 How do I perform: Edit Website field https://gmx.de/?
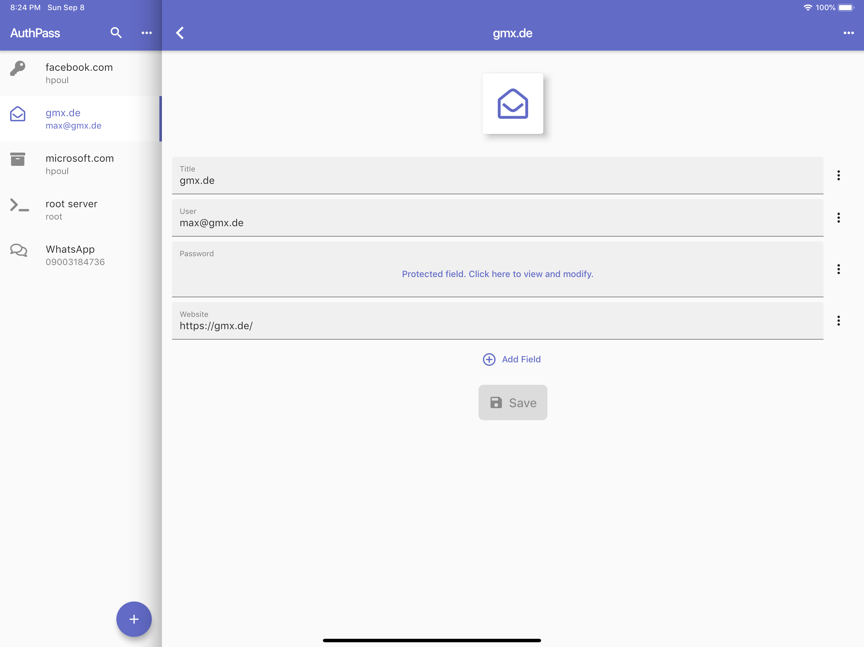click(497, 321)
